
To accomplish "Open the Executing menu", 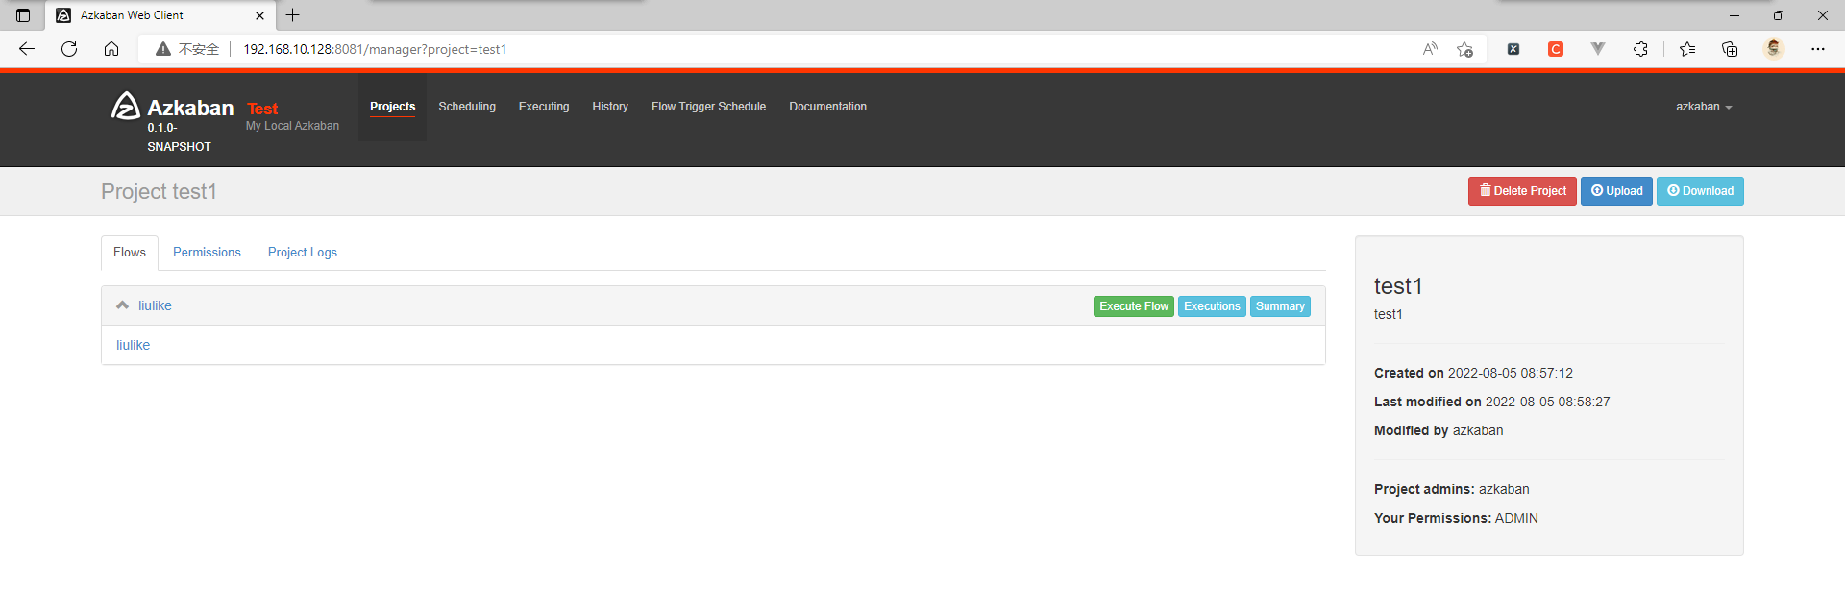I will (x=544, y=107).
